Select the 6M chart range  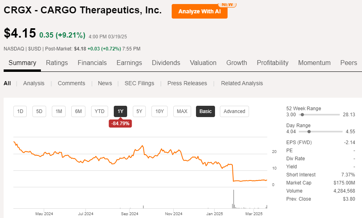tap(79, 111)
